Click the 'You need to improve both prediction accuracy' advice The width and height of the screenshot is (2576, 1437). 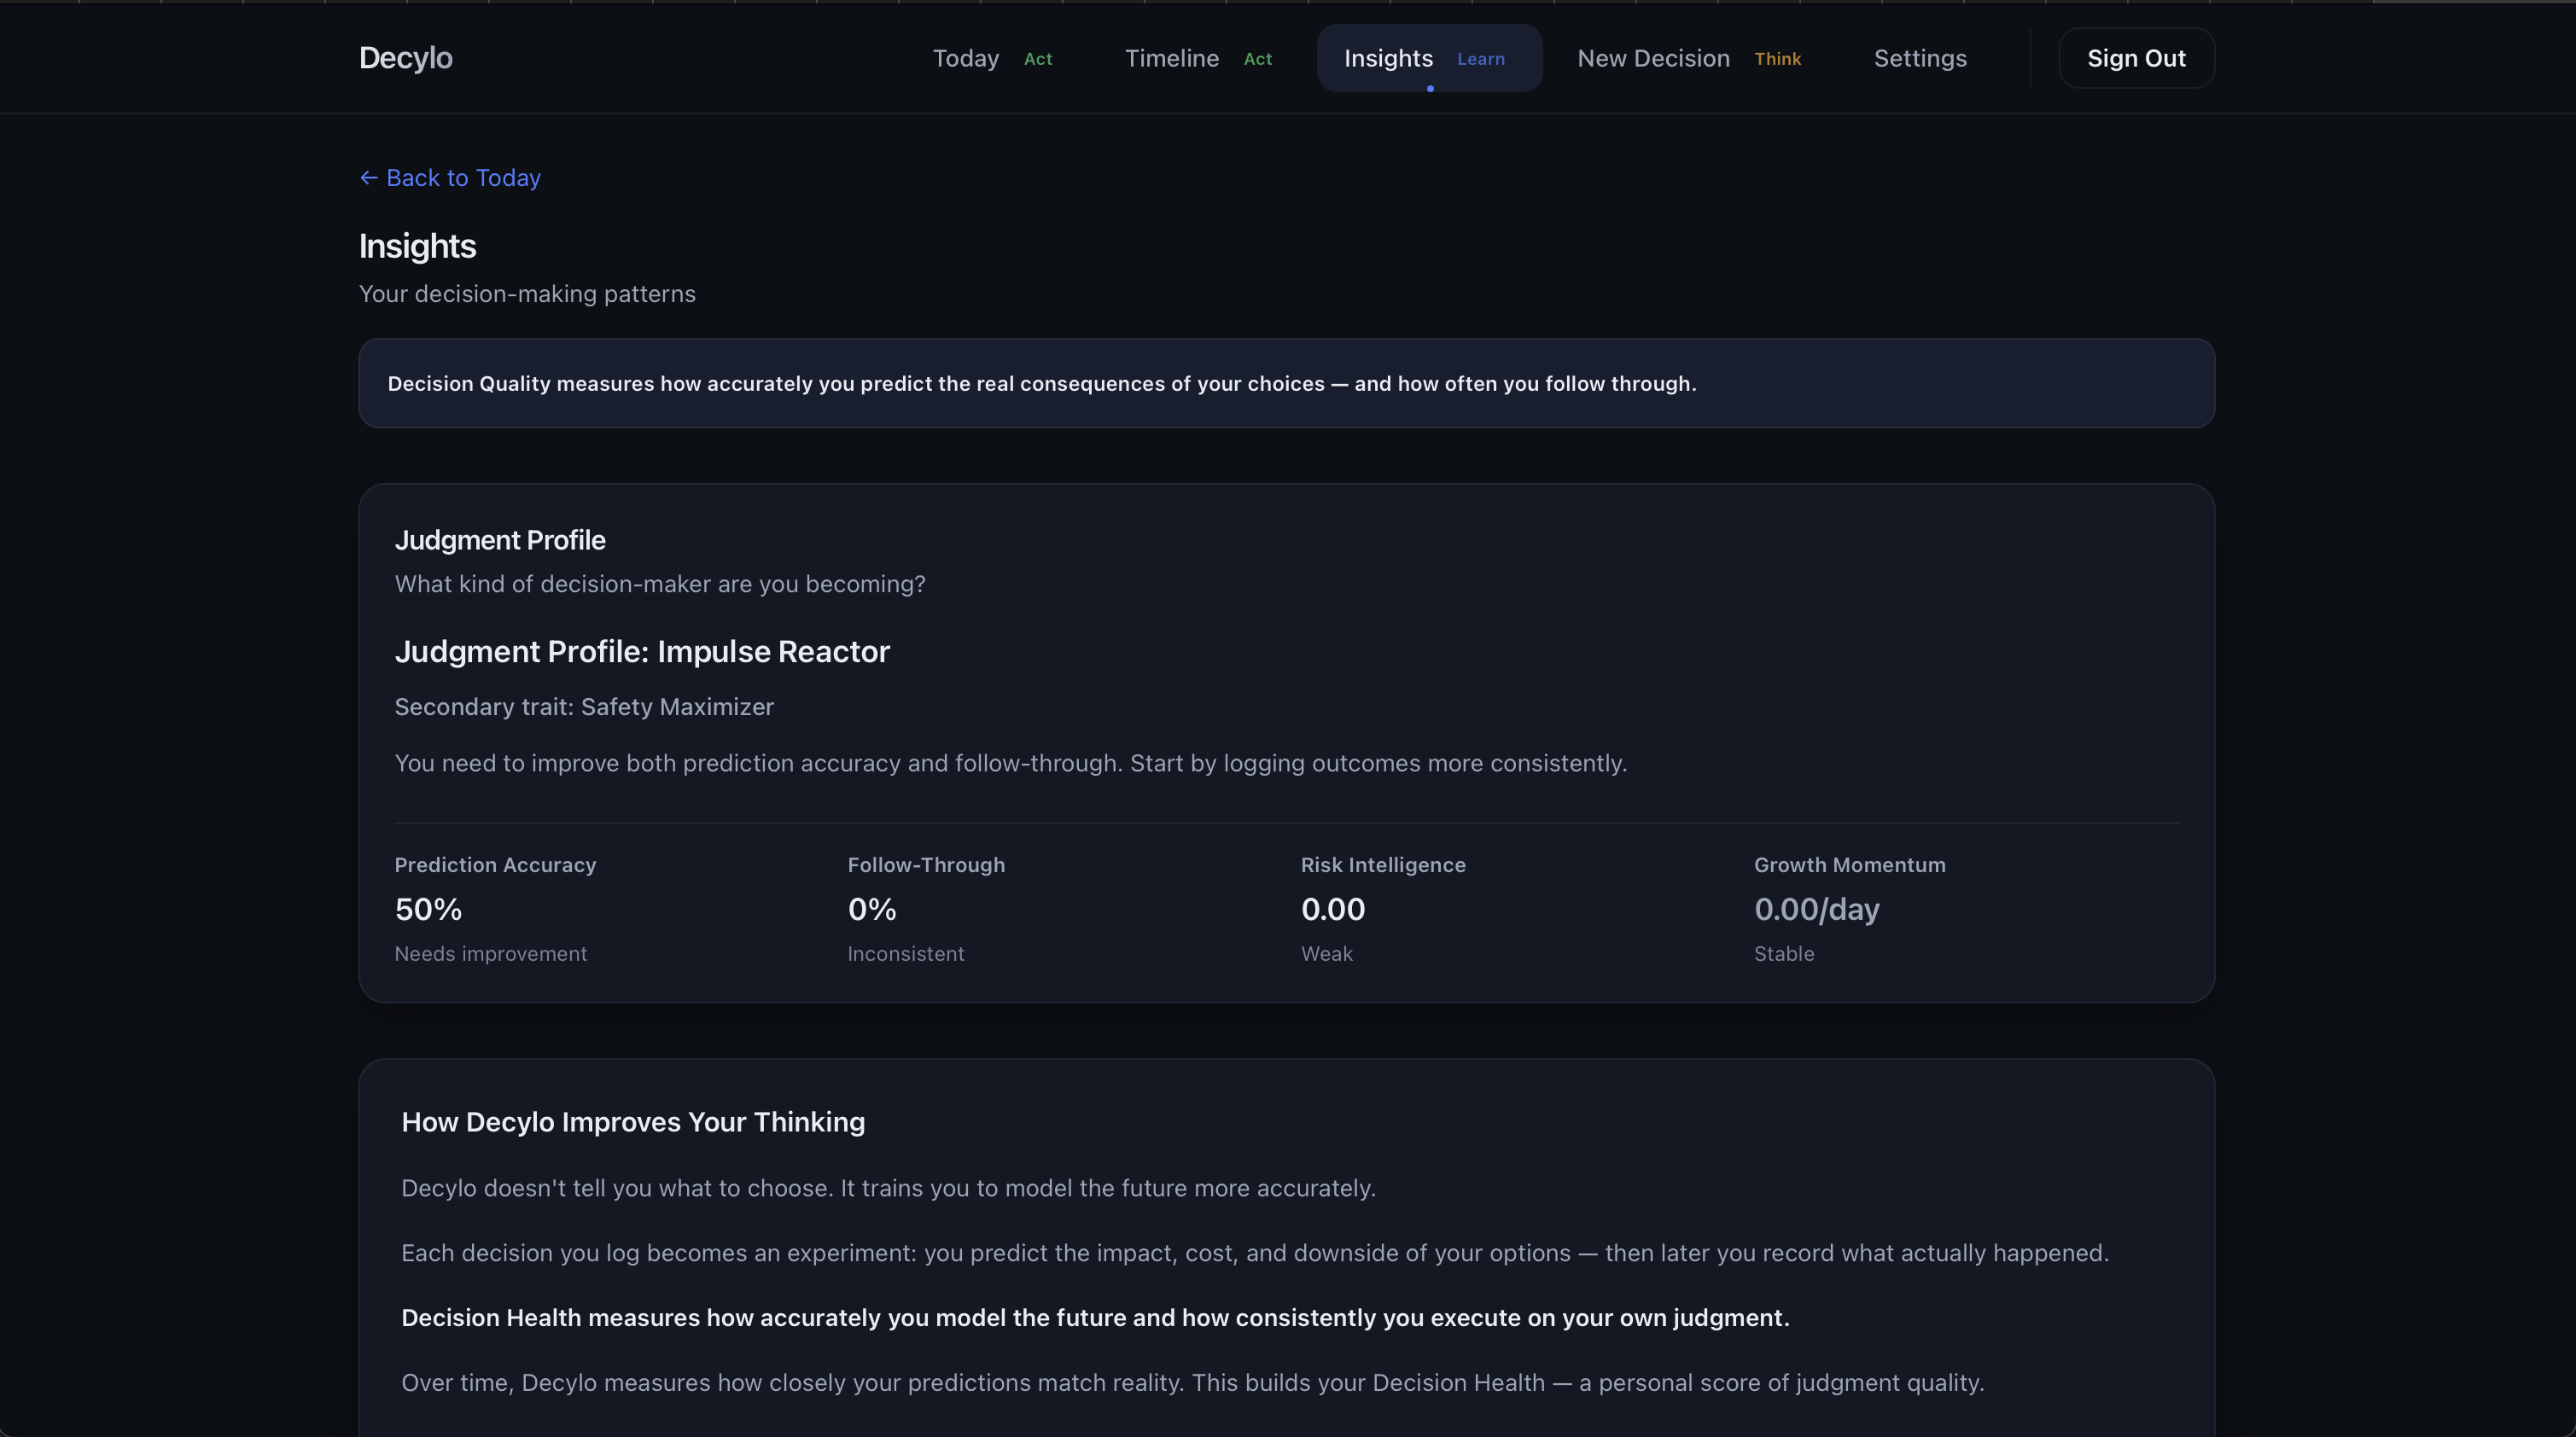click(x=1011, y=763)
